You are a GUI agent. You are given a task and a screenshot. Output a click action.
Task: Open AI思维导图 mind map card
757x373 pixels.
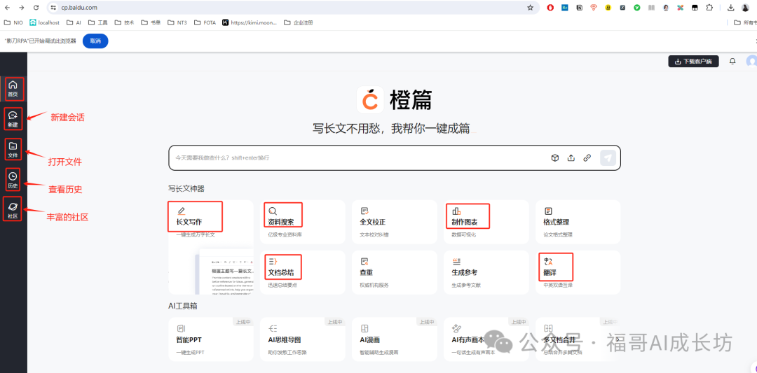click(303, 339)
